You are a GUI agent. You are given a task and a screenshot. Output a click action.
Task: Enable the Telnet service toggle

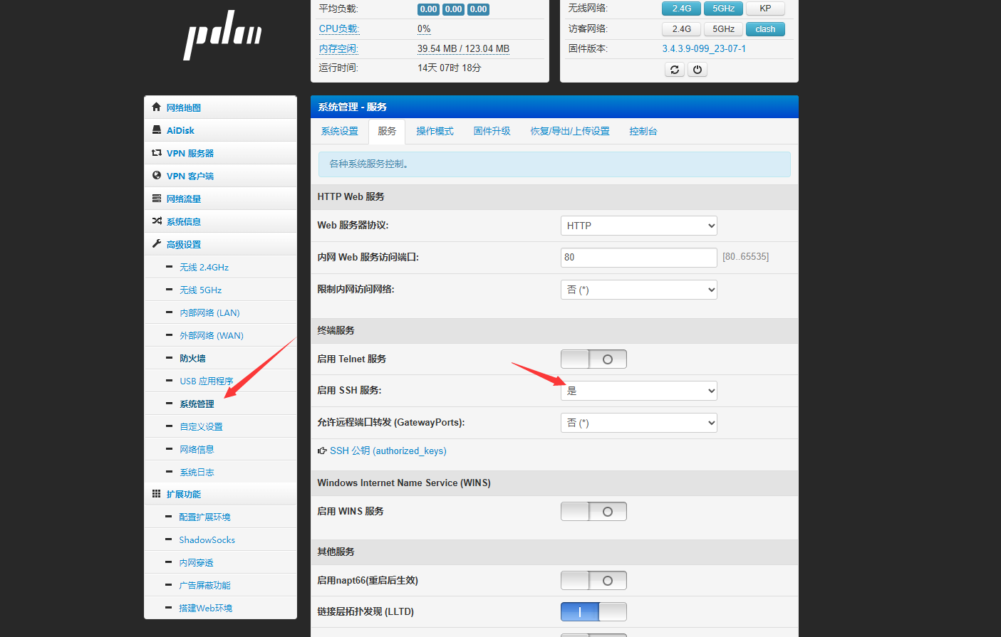(593, 359)
